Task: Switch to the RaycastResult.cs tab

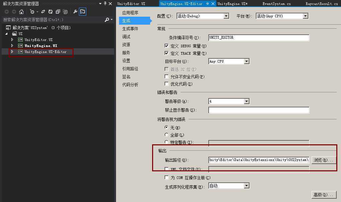Action: 321,4
